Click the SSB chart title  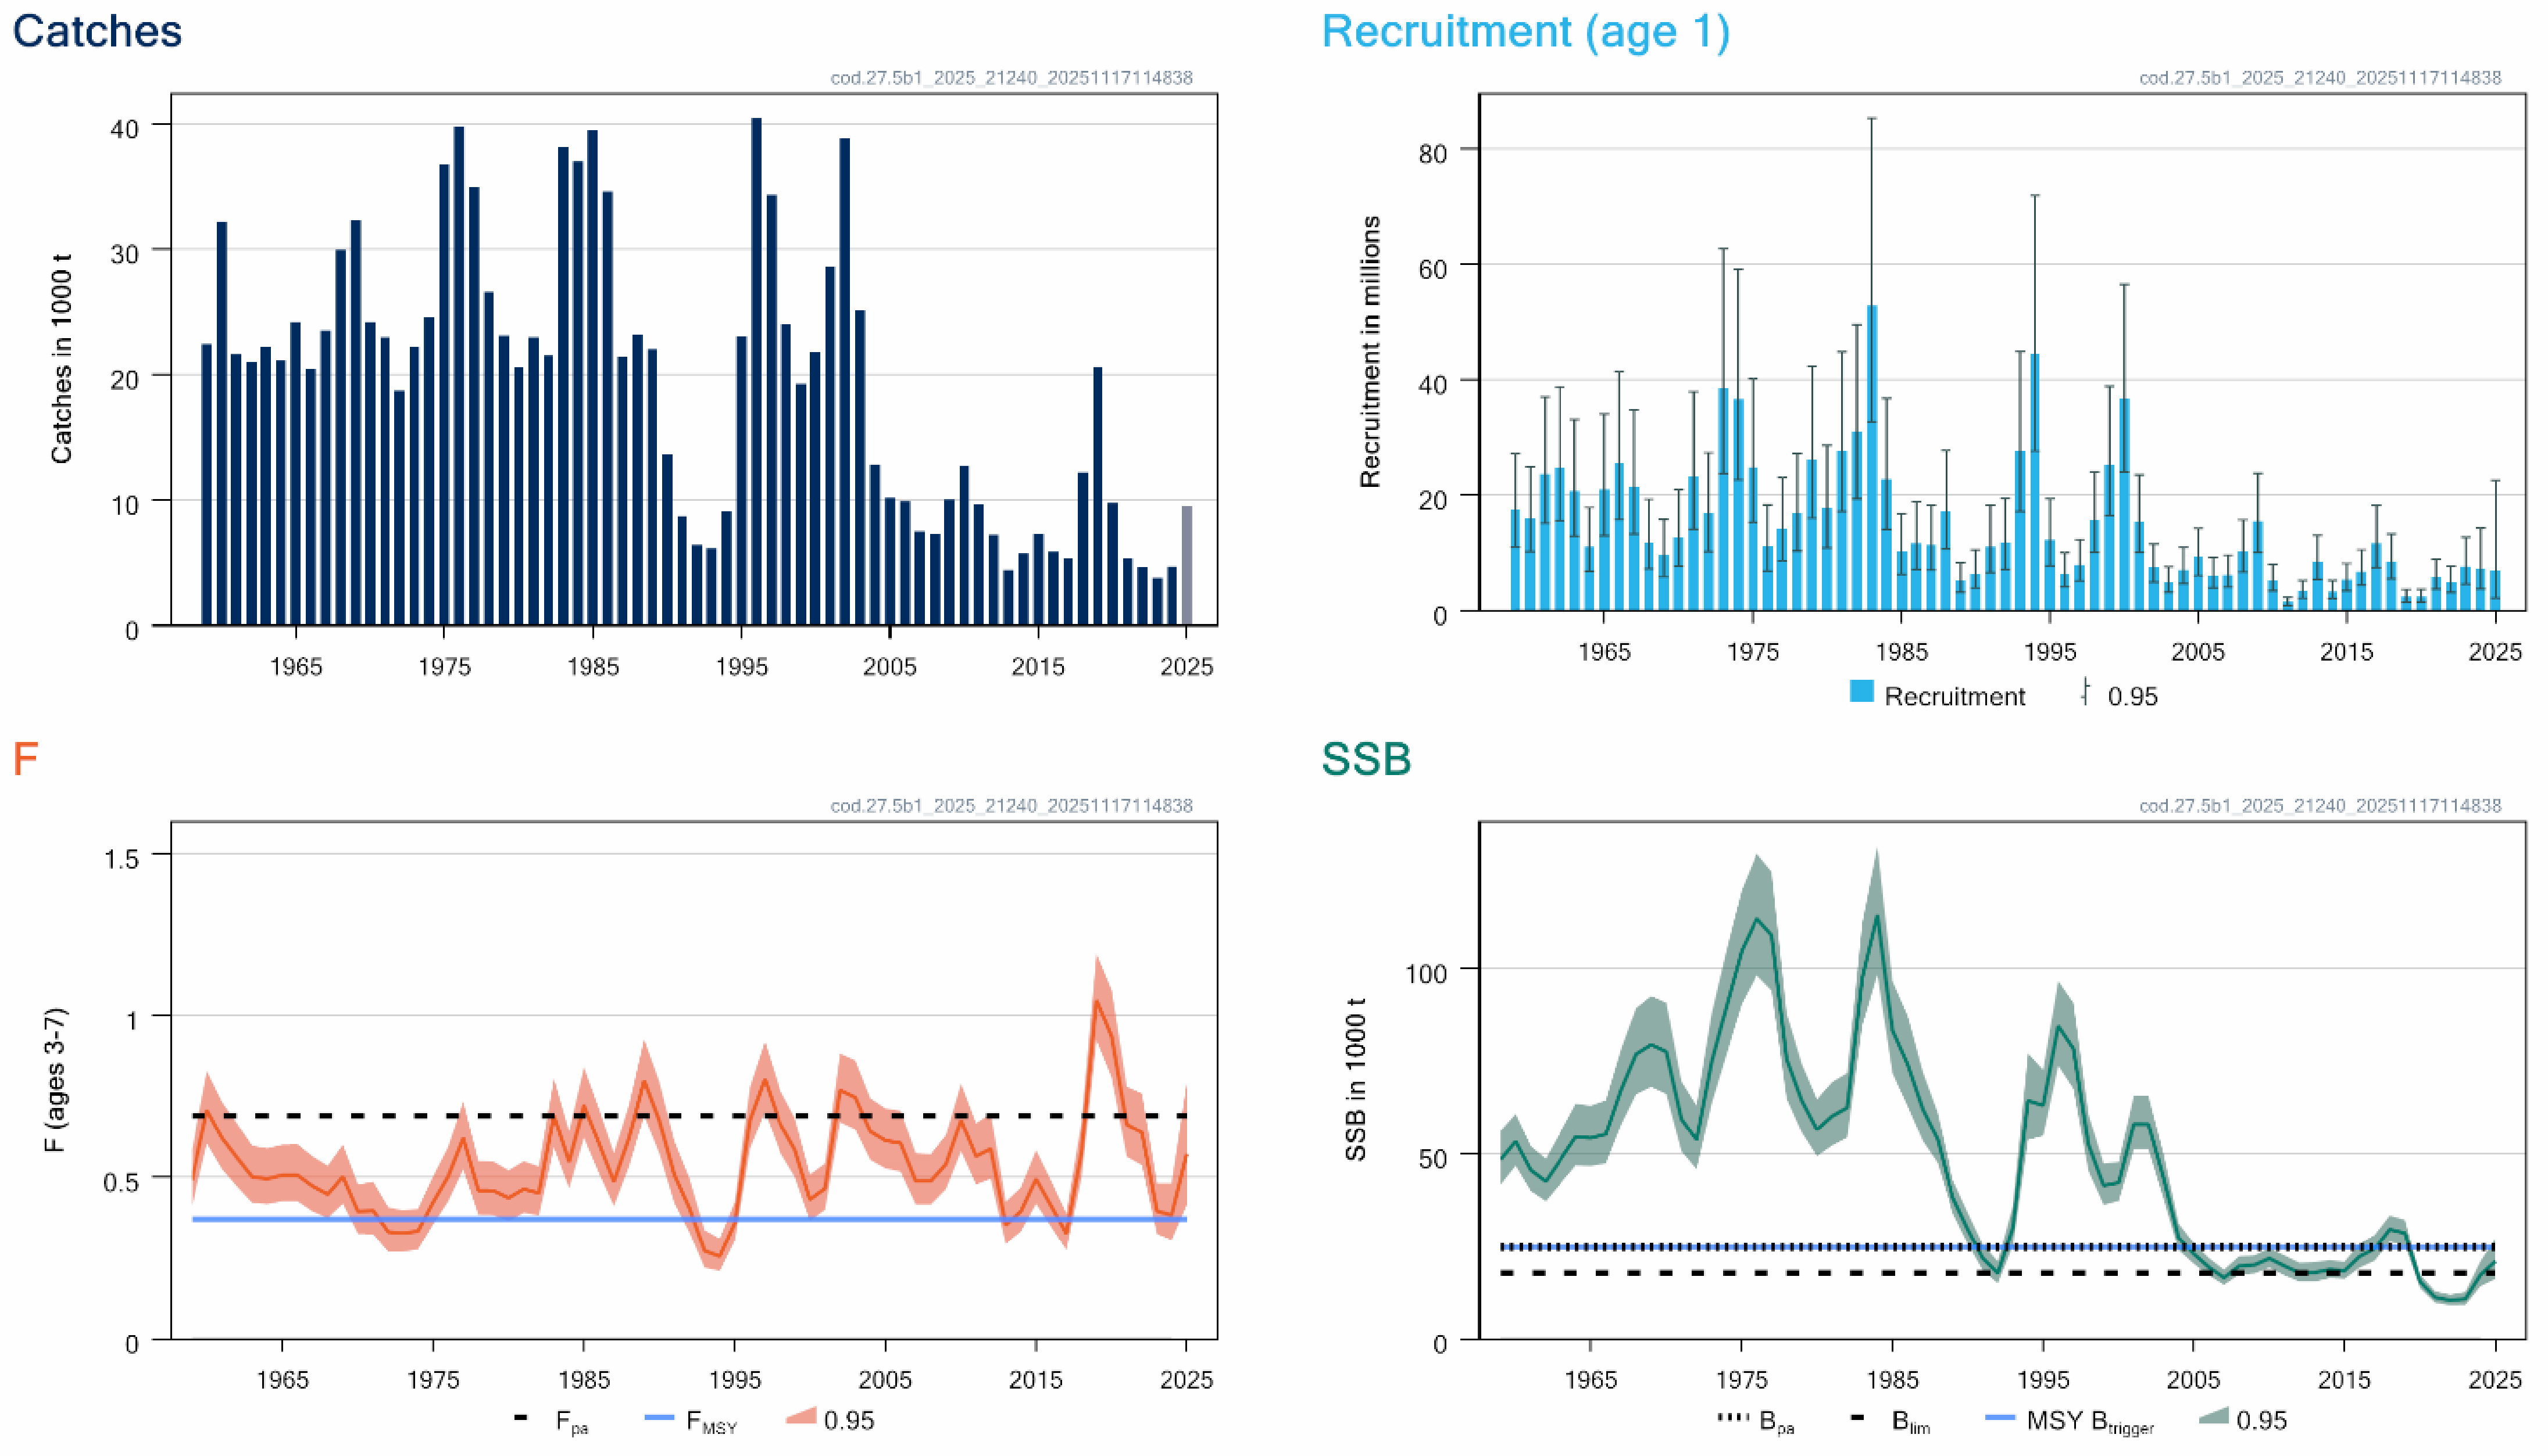click(1366, 759)
